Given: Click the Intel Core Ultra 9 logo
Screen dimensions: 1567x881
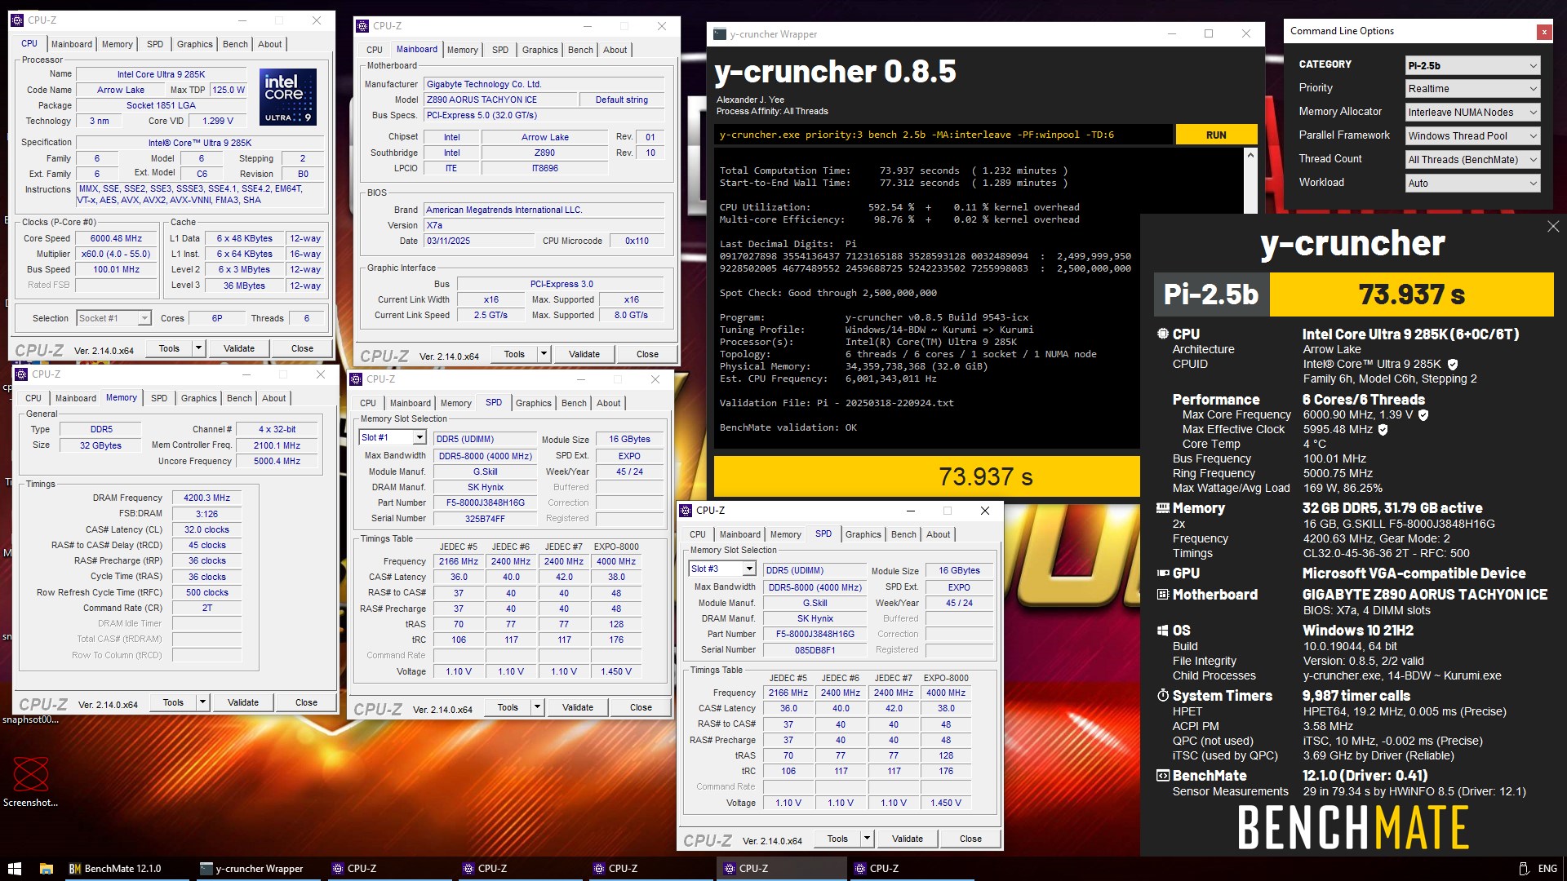Looking at the screenshot, I should 288,96.
